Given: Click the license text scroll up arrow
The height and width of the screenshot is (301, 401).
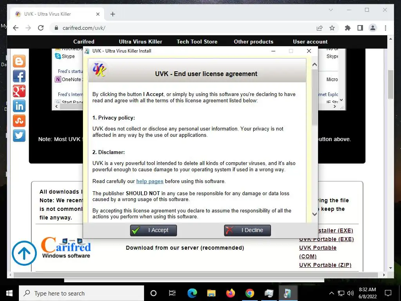Looking at the screenshot, I should pyautogui.click(x=314, y=65).
